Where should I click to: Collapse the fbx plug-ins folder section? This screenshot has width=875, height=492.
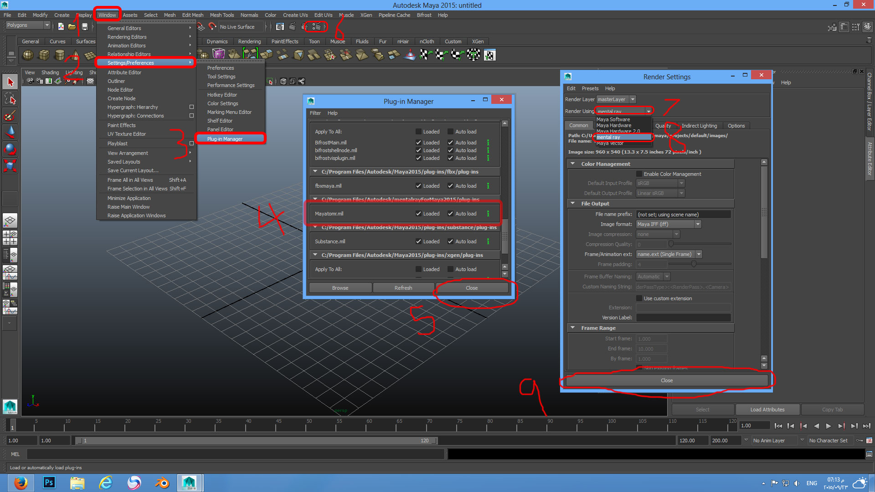tap(315, 172)
